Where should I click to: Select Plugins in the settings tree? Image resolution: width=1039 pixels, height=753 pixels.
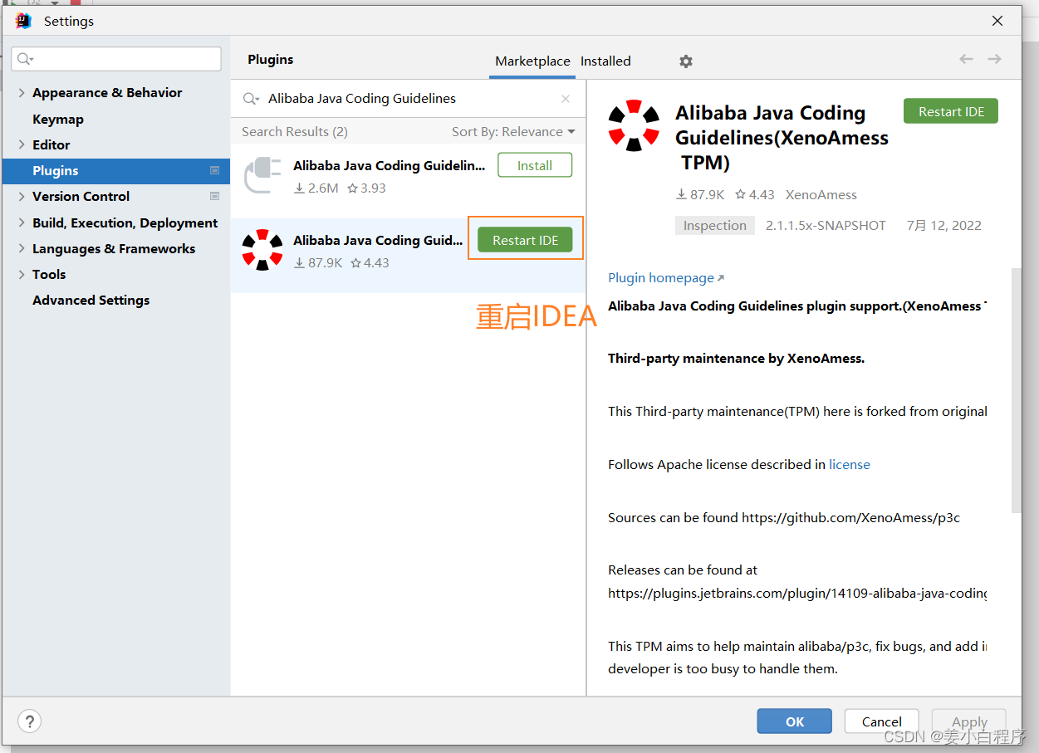coord(116,170)
